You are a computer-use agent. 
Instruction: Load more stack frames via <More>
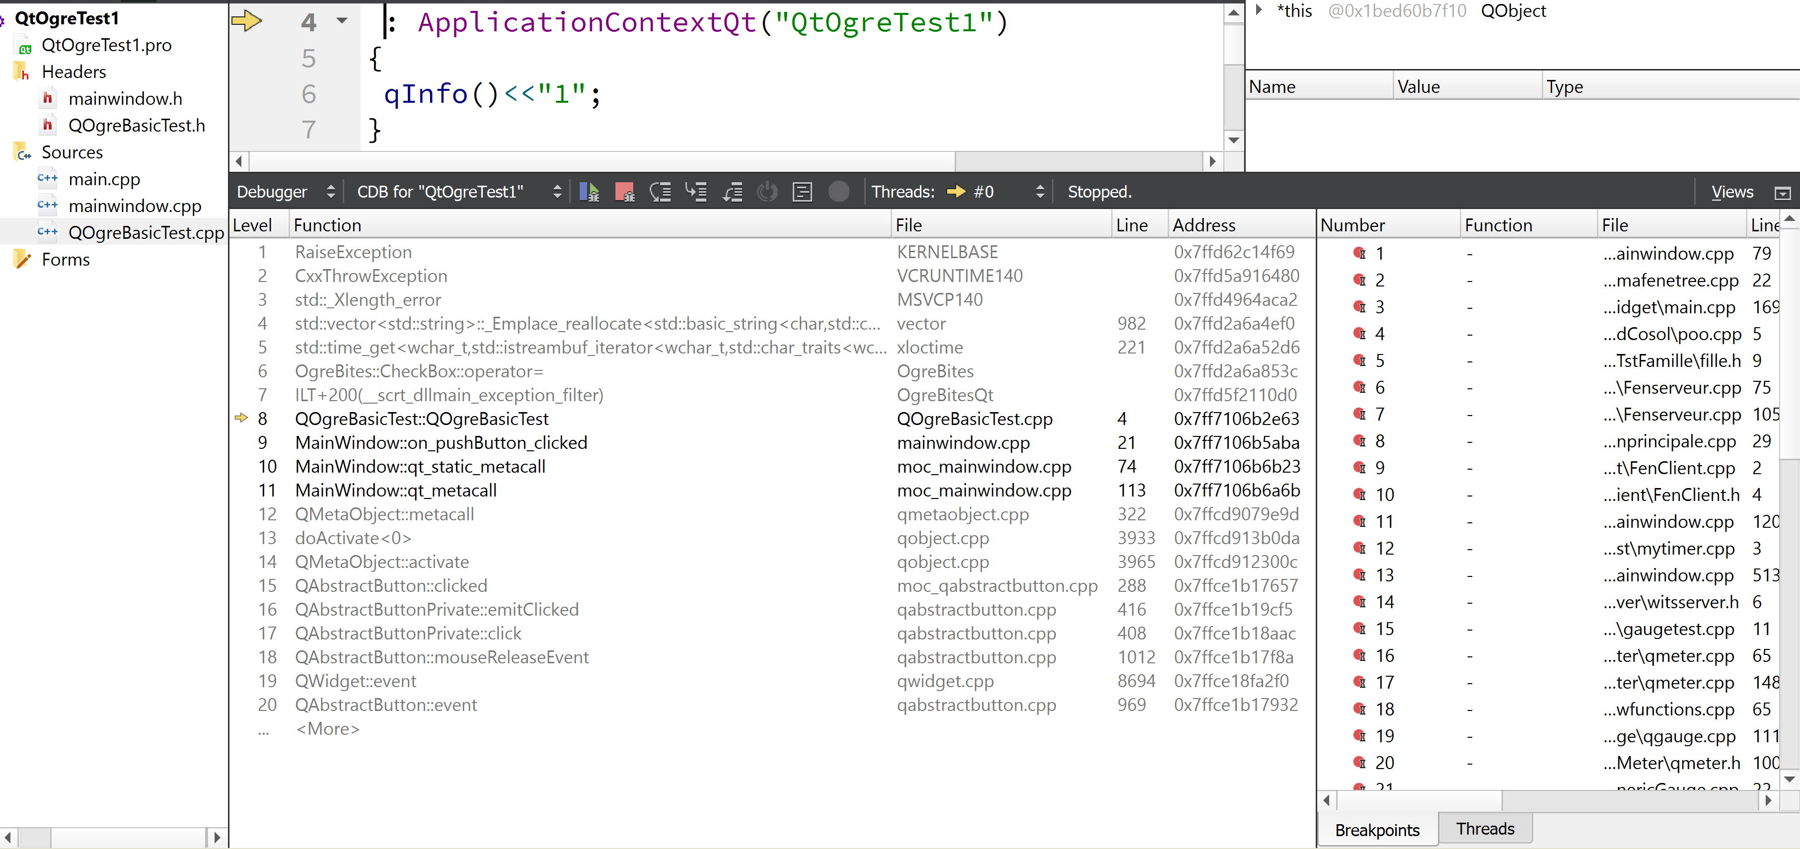point(328,729)
